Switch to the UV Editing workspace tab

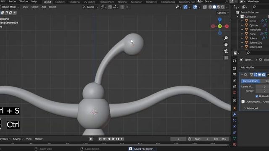pos(90,2)
